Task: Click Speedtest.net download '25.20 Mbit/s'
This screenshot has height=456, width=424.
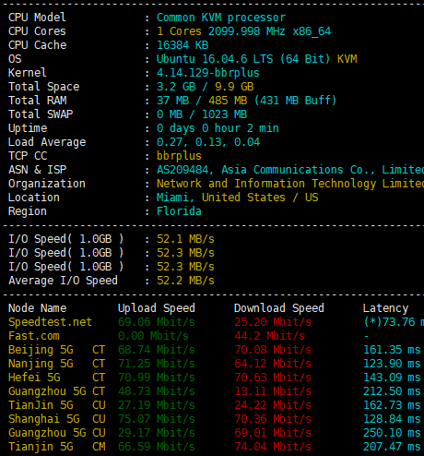Action: point(273,322)
